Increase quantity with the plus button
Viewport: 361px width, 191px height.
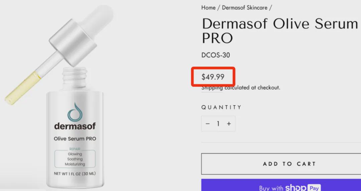pyautogui.click(x=229, y=124)
